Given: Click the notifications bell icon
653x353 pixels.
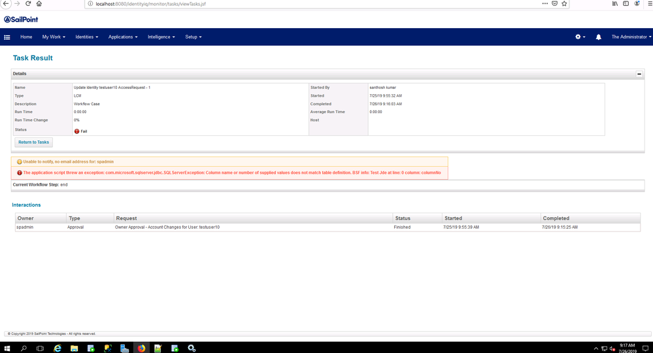Looking at the screenshot, I should pyautogui.click(x=598, y=37).
